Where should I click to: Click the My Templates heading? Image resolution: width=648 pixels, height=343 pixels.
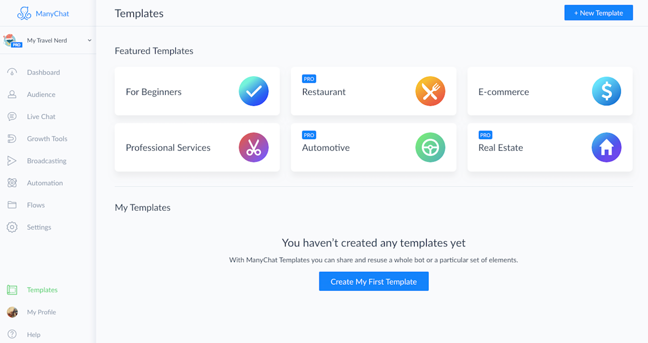pos(143,208)
